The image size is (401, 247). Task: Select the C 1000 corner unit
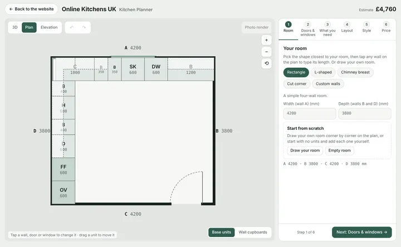click(75, 69)
